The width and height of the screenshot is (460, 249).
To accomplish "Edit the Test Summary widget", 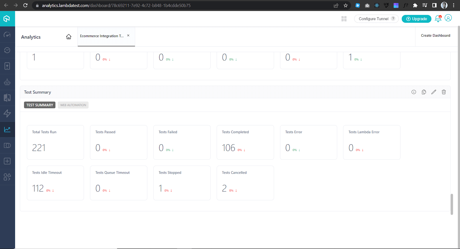I will pyautogui.click(x=434, y=92).
